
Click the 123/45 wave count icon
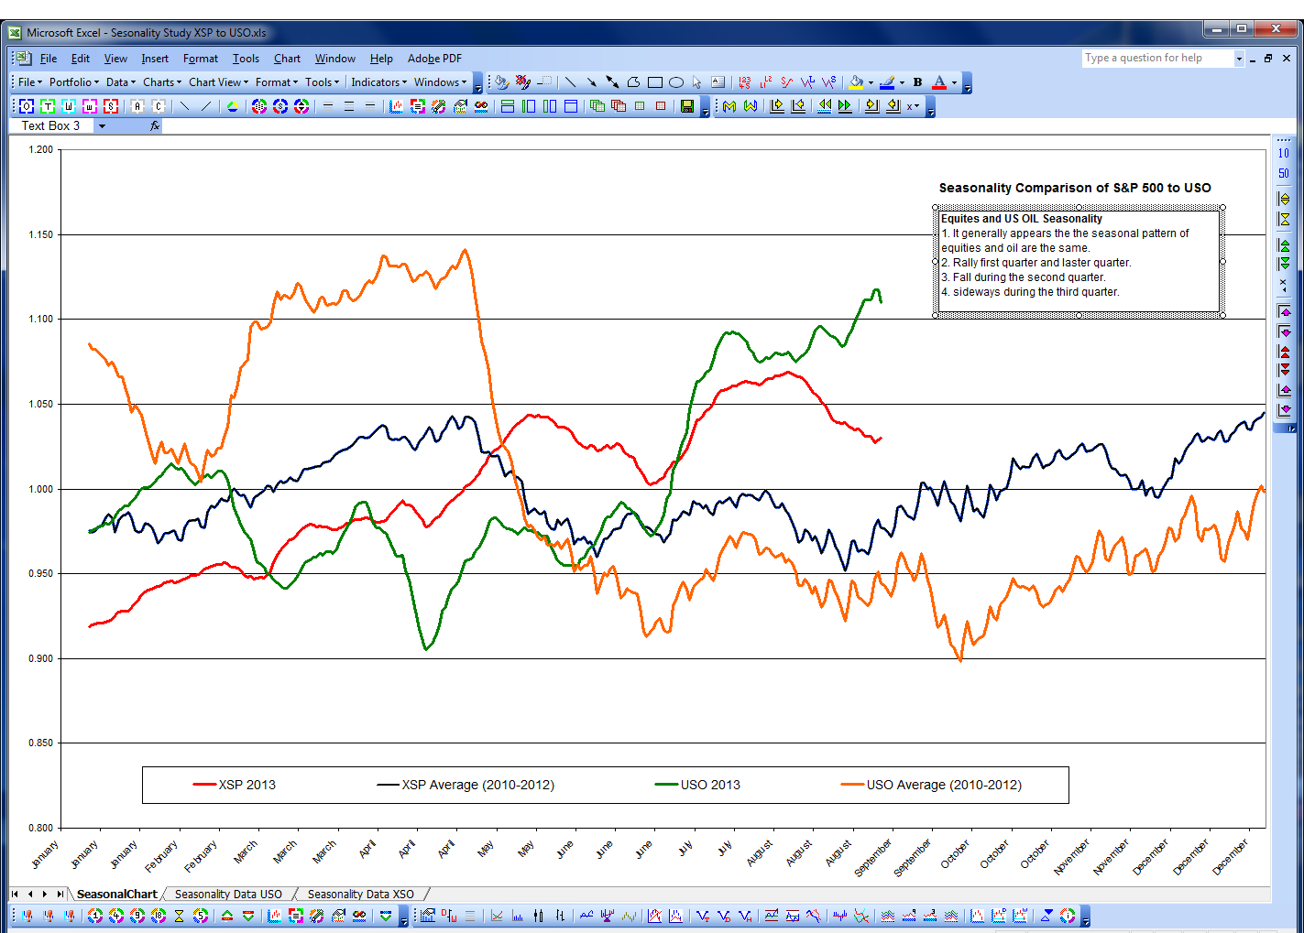(744, 82)
